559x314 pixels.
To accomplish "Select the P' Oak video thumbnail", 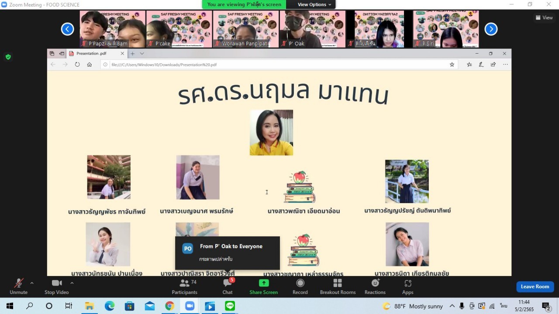I will pos(312,29).
